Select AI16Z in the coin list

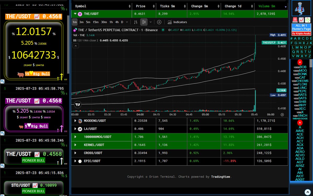(x=300, y=165)
